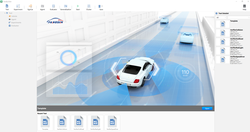Open the VerifierCollision recent test thumbnail

point(62,123)
